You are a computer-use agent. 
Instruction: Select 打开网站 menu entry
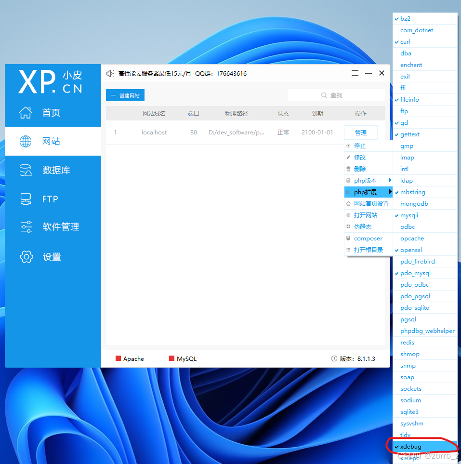coord(369,215)
